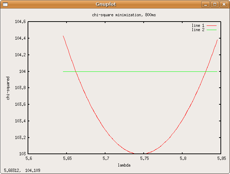Image resolution: width=230 pixels, height=174 pixels.
Task: Minimize the Gnuplot window
Action: pos(206,4)
